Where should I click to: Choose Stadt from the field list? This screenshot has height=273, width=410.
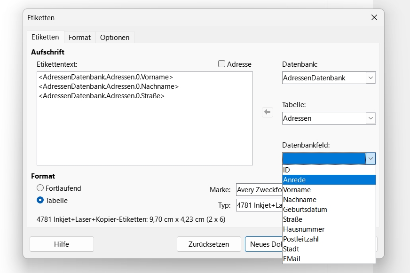pyautogui.click(x=329, y=249)
